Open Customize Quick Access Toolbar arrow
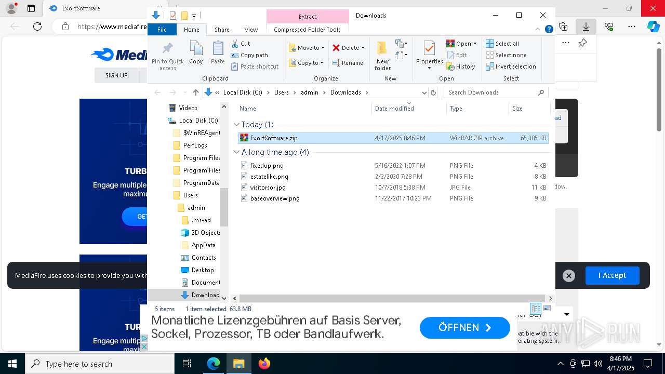Image resolution: width=665 pixels, height=374 pixels. click(x=194, y=16)
